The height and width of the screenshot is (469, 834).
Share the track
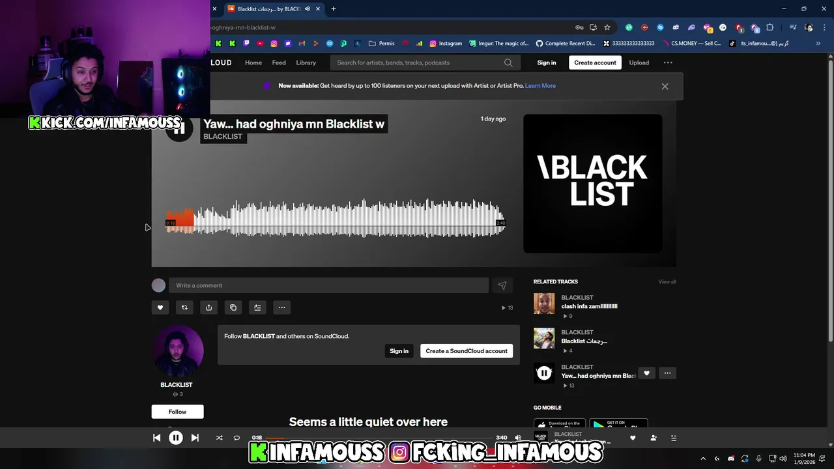208,307
